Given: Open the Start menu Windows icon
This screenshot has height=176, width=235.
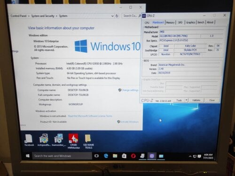Looking at the screenshot, I should click(x=28, y=156).
